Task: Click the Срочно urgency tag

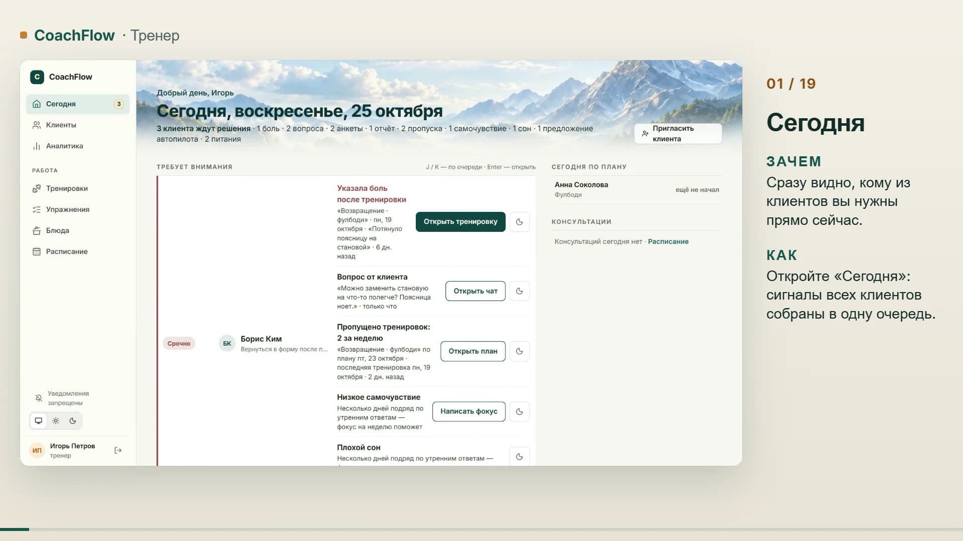Action: 179,344
